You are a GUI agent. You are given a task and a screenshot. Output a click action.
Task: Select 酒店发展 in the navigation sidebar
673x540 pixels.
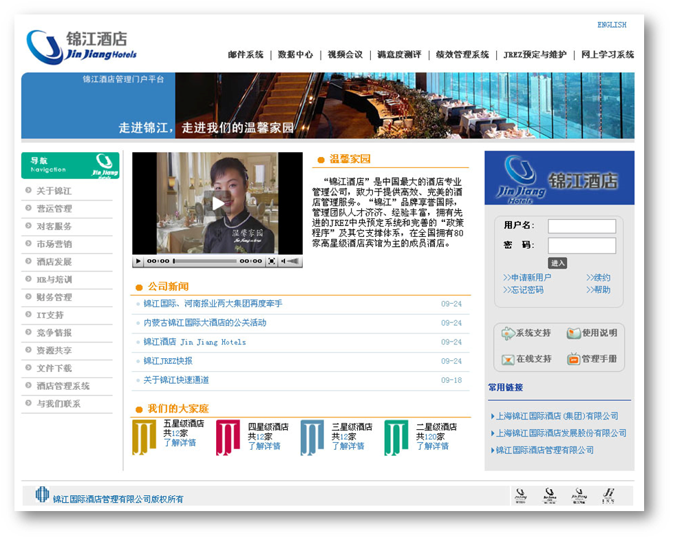(54, 262)
